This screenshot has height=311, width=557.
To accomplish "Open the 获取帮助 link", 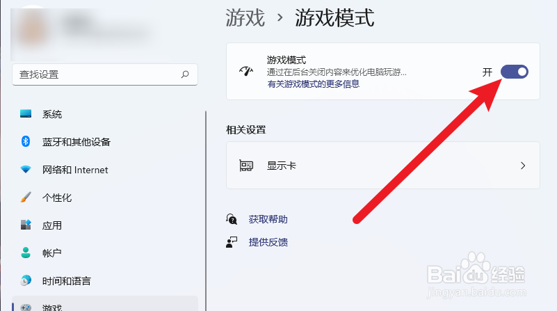I will pos(268,219).
